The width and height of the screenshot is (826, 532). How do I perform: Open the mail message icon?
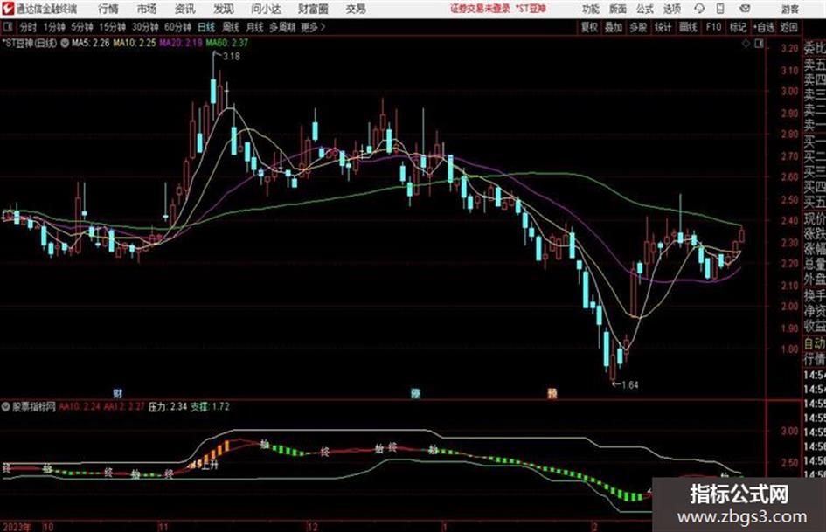click(x=745, y=9)
